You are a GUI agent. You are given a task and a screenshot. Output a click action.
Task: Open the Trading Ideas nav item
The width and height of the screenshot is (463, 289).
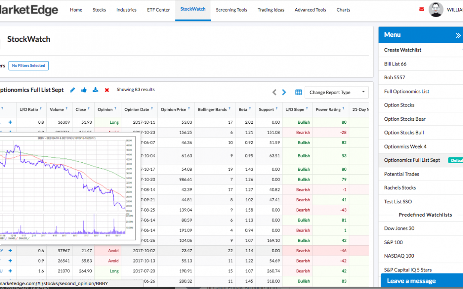[x=271, y=10]
